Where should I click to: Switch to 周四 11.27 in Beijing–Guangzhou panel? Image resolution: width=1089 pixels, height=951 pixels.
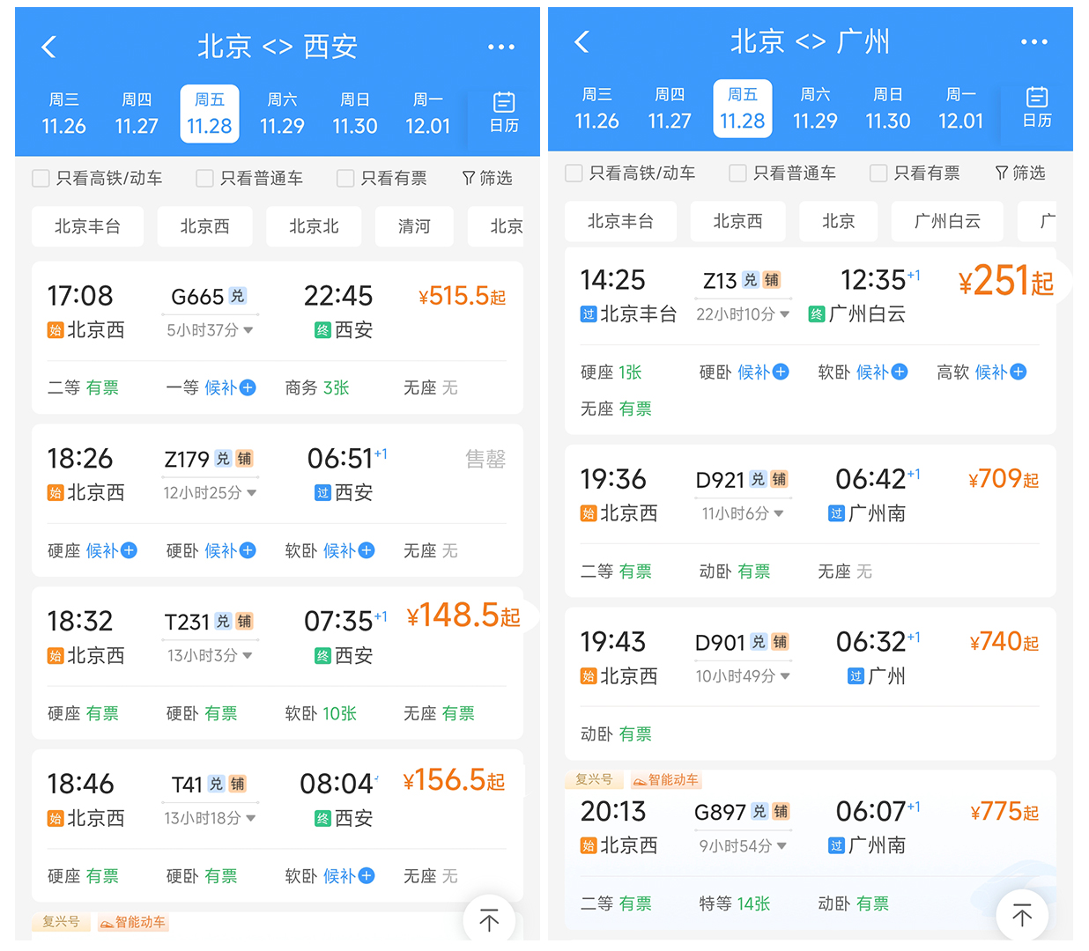(670, 108)
